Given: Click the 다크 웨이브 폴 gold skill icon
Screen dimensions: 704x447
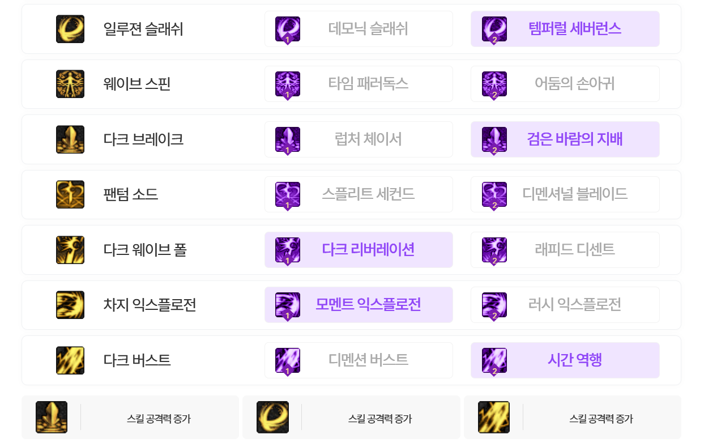Looking at the screenshot, I should click(70, 250).
